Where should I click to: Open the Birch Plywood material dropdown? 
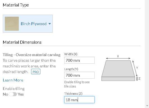[28, 24]
